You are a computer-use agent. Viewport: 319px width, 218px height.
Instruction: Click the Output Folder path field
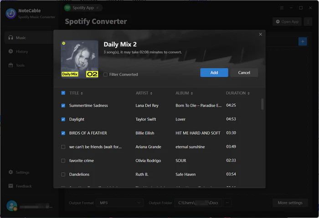198,203
